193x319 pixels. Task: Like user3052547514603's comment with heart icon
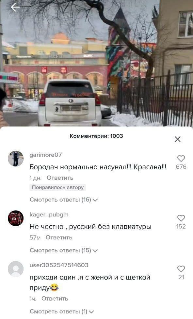(181, 269)
